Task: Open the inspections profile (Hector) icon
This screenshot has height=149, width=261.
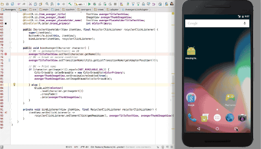Action: coord(163,147)
